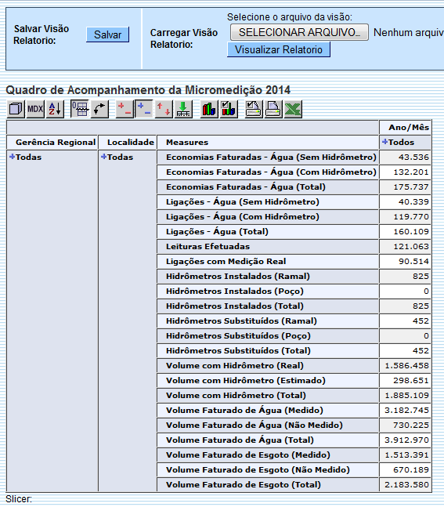
Task: Click the swap axes arrow icon
Action: tap(99, 109)
